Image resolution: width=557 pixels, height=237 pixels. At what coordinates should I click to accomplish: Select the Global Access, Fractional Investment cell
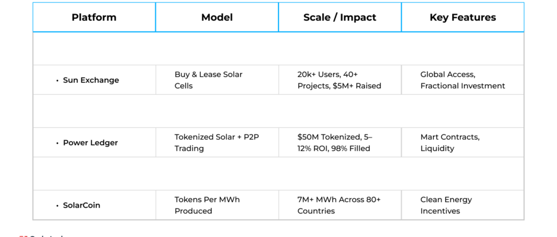(463, 80)
